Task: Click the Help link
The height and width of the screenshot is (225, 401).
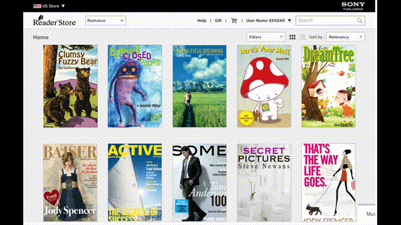Action: [202, 21]
